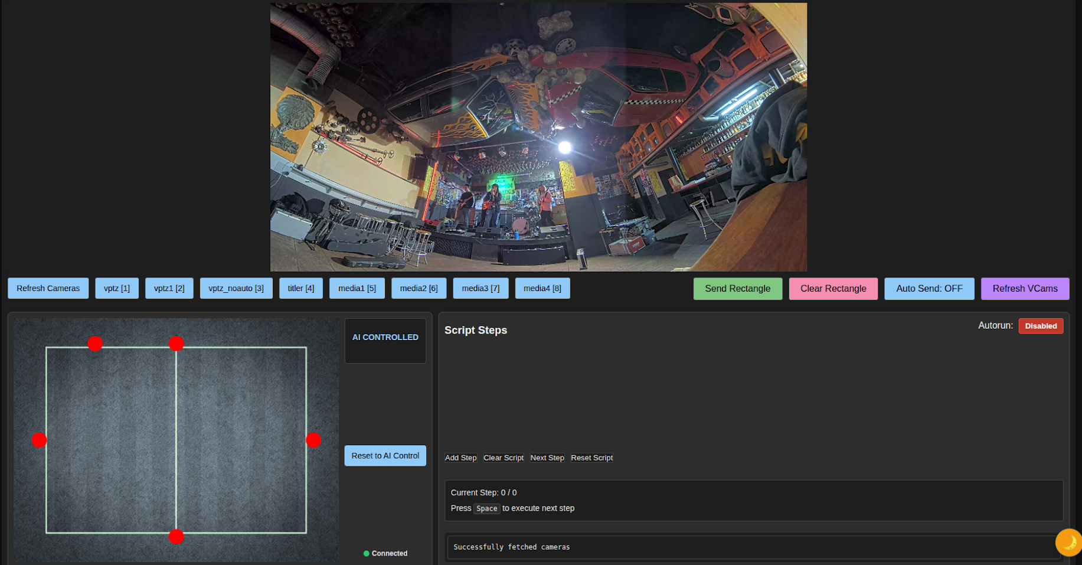
Task: Open media1 [5] source
Action: tap(357, 288)
